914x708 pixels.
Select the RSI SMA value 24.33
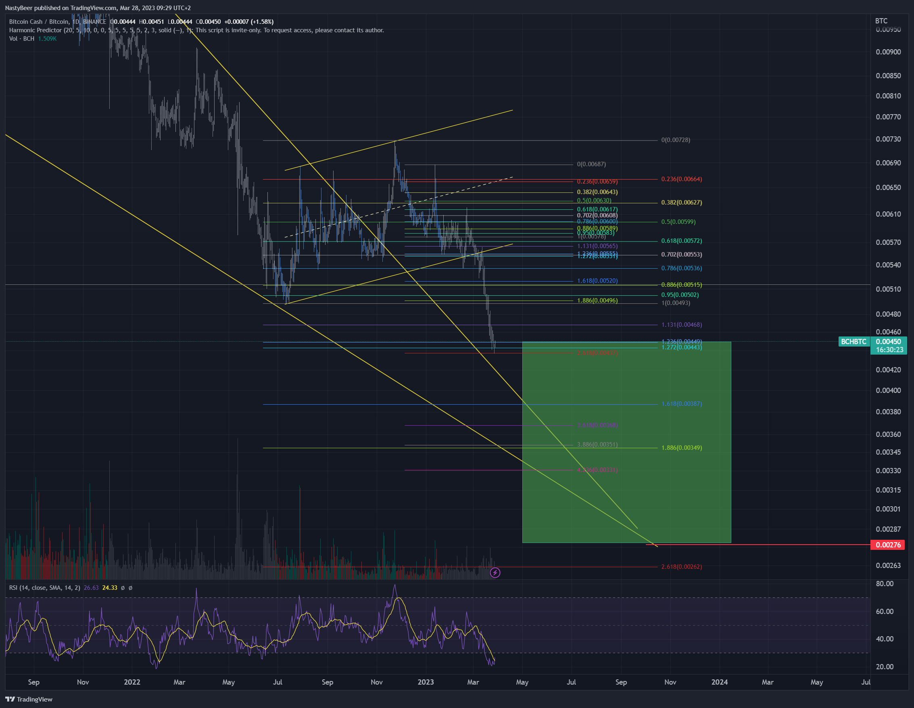[x=110, y=588]
